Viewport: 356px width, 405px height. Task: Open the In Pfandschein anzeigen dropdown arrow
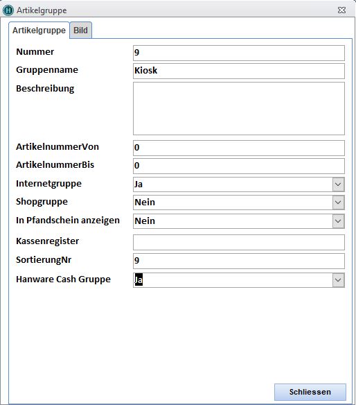[338, 221]
